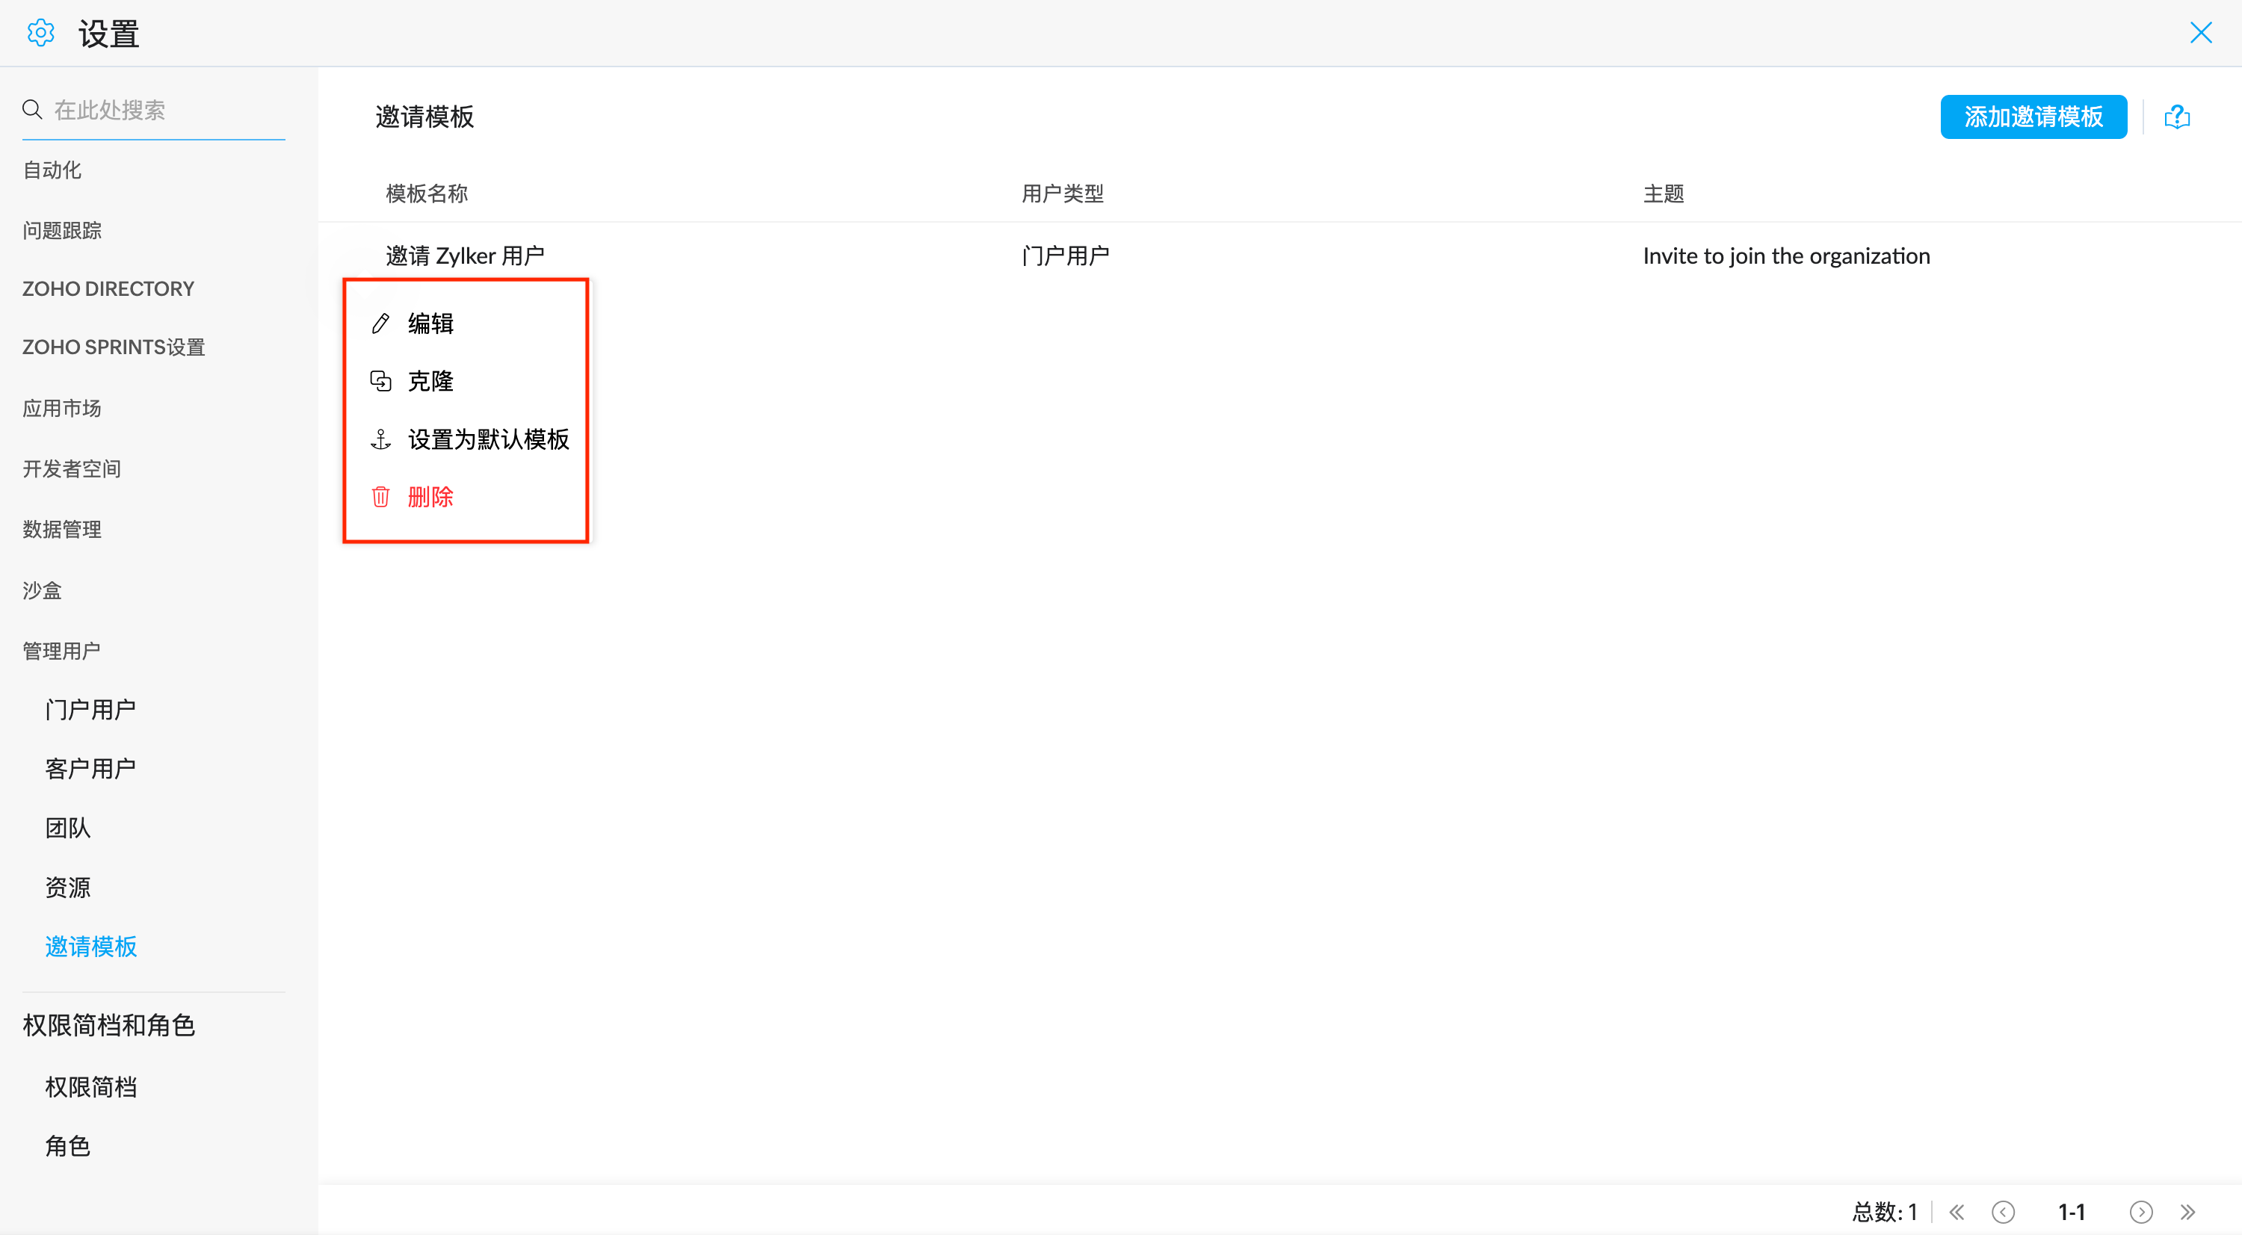Click the anchor default-template icon

point(380,439)
